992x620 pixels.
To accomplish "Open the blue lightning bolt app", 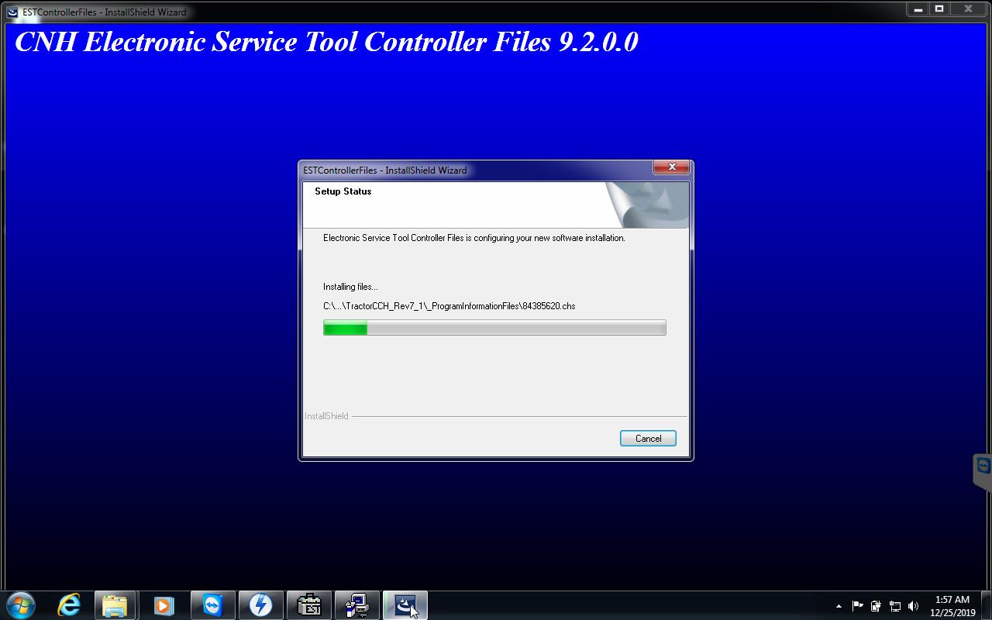I will tap(260, 605).
